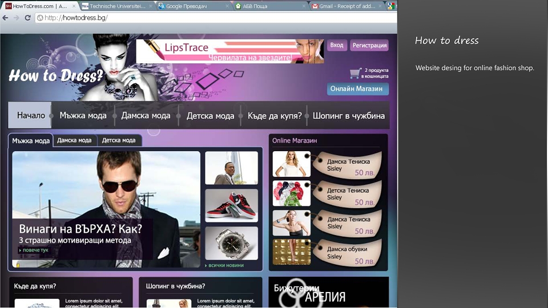This screenshot has height=308, width=548.
Task: Click the Вход login button
Action: (337, 45)
